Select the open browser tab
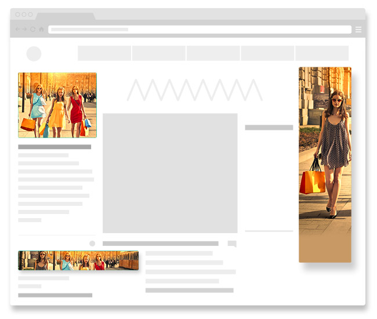The width and height of the screenshot is (377, 319). pos(66,16)
